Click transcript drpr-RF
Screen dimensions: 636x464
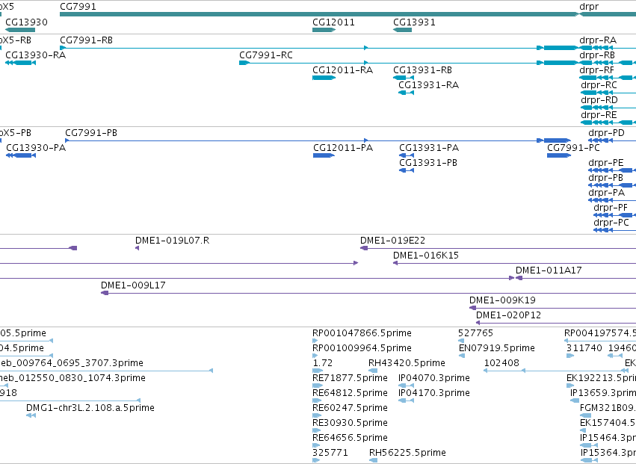608,78
